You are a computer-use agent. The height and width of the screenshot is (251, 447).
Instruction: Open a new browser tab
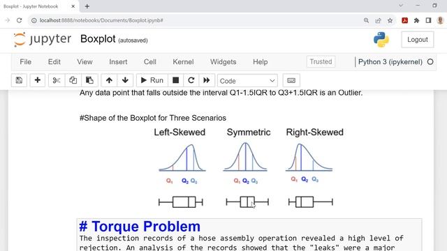[87, 6]
